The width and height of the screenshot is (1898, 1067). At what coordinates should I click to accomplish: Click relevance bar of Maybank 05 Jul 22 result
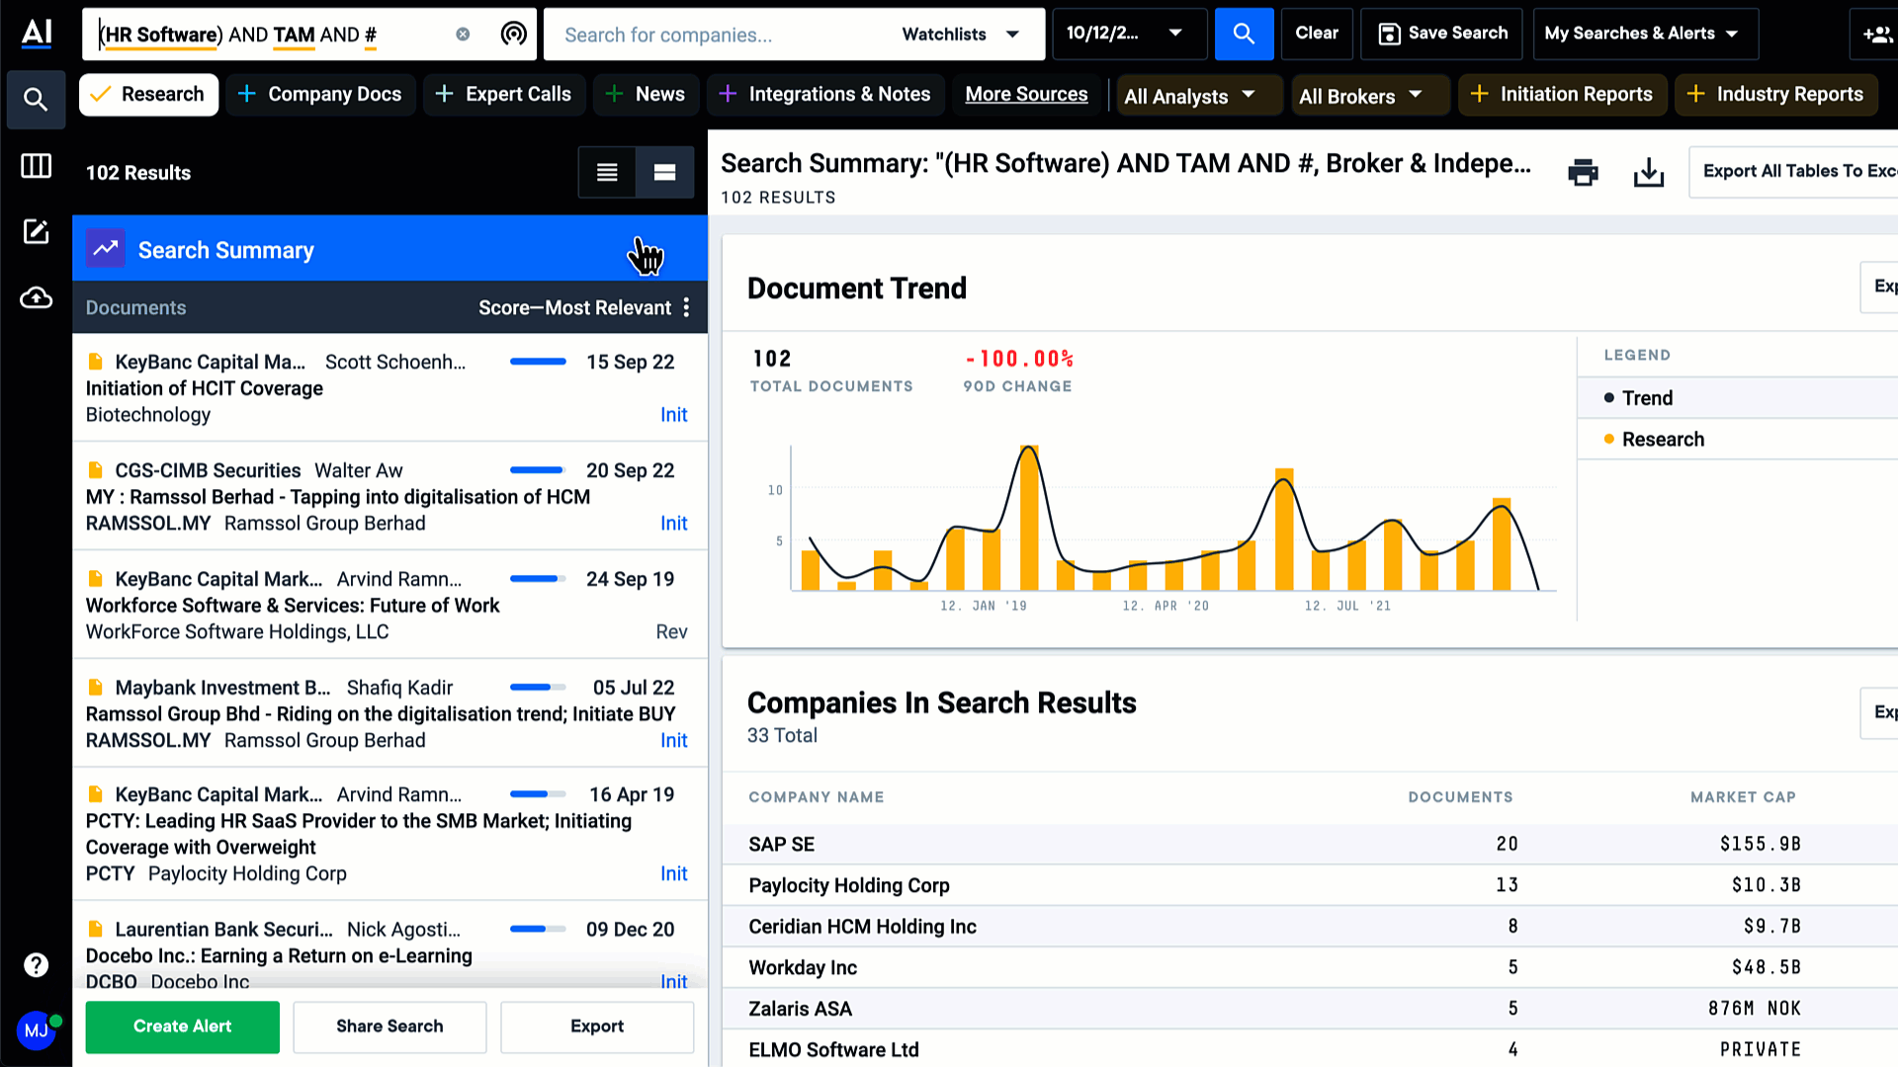(538, 688)
